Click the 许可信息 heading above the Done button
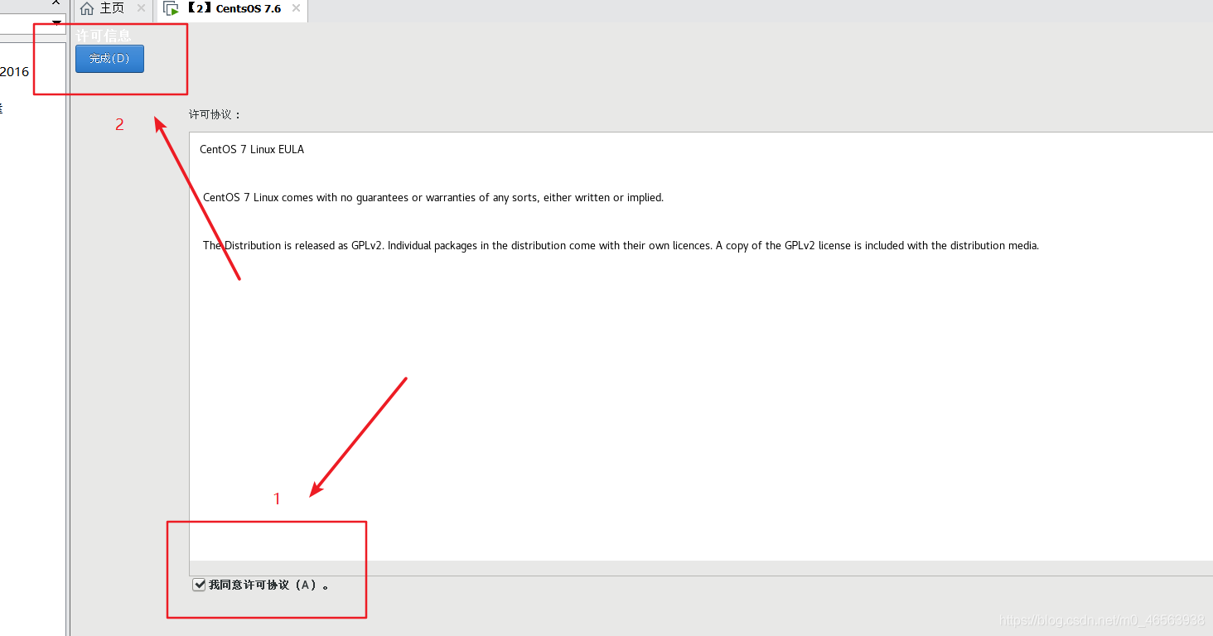 tap(103, 35)
